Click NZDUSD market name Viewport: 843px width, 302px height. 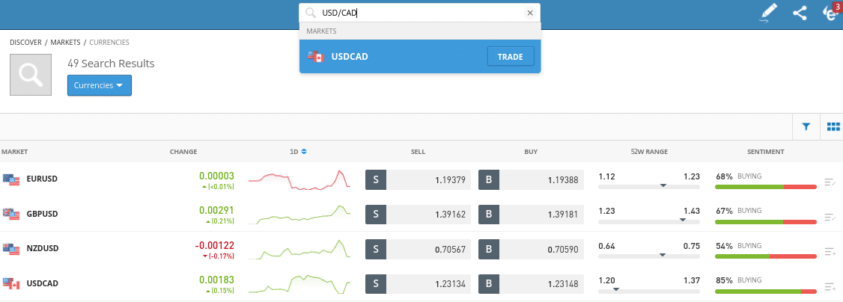pos(43,248)
